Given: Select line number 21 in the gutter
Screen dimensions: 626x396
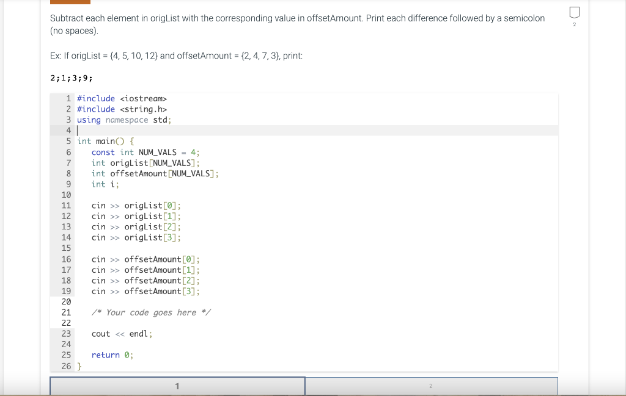Looking at the screenshot, I should [66, 312].
